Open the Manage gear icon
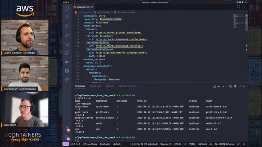 tap(67, 138)
